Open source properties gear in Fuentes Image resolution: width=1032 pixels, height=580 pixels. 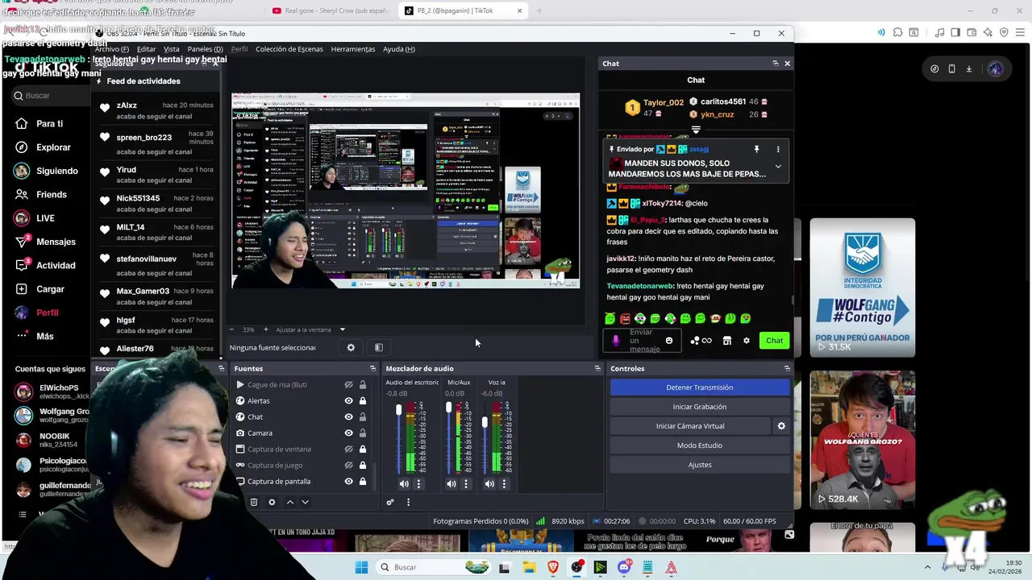coord(272,503)
